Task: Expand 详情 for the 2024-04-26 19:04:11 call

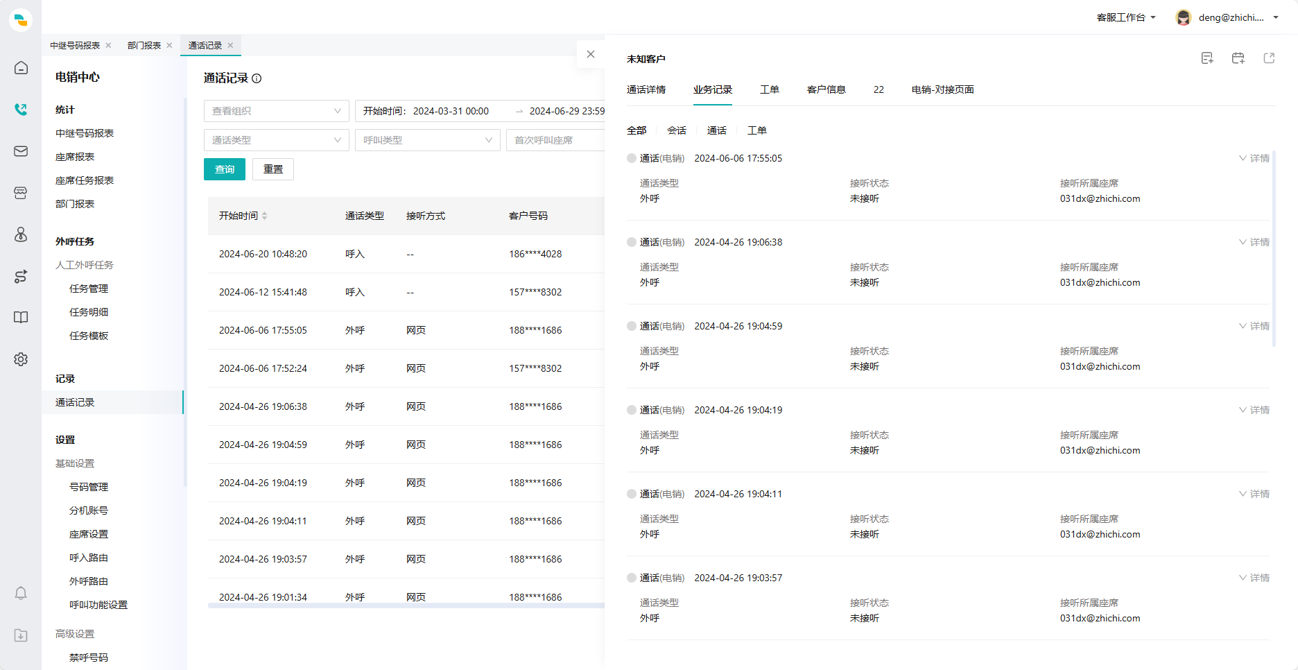Action: 1254,494
